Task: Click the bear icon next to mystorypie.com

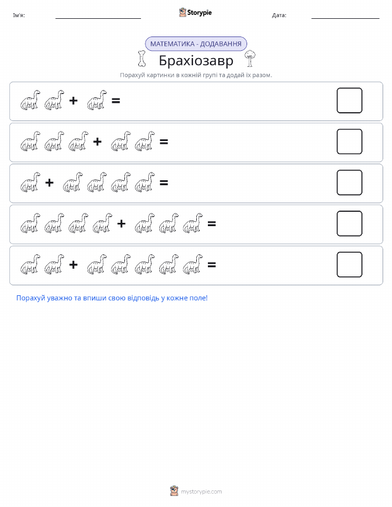Action: [x=174, y=491]
